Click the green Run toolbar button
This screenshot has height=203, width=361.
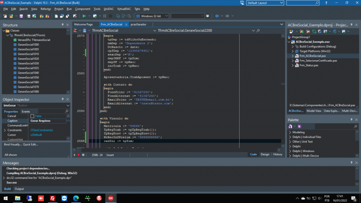coord(84,16)
